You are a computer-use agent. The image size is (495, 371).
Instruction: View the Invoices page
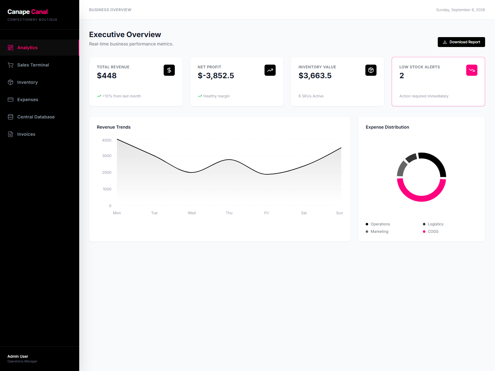(40, 134)
